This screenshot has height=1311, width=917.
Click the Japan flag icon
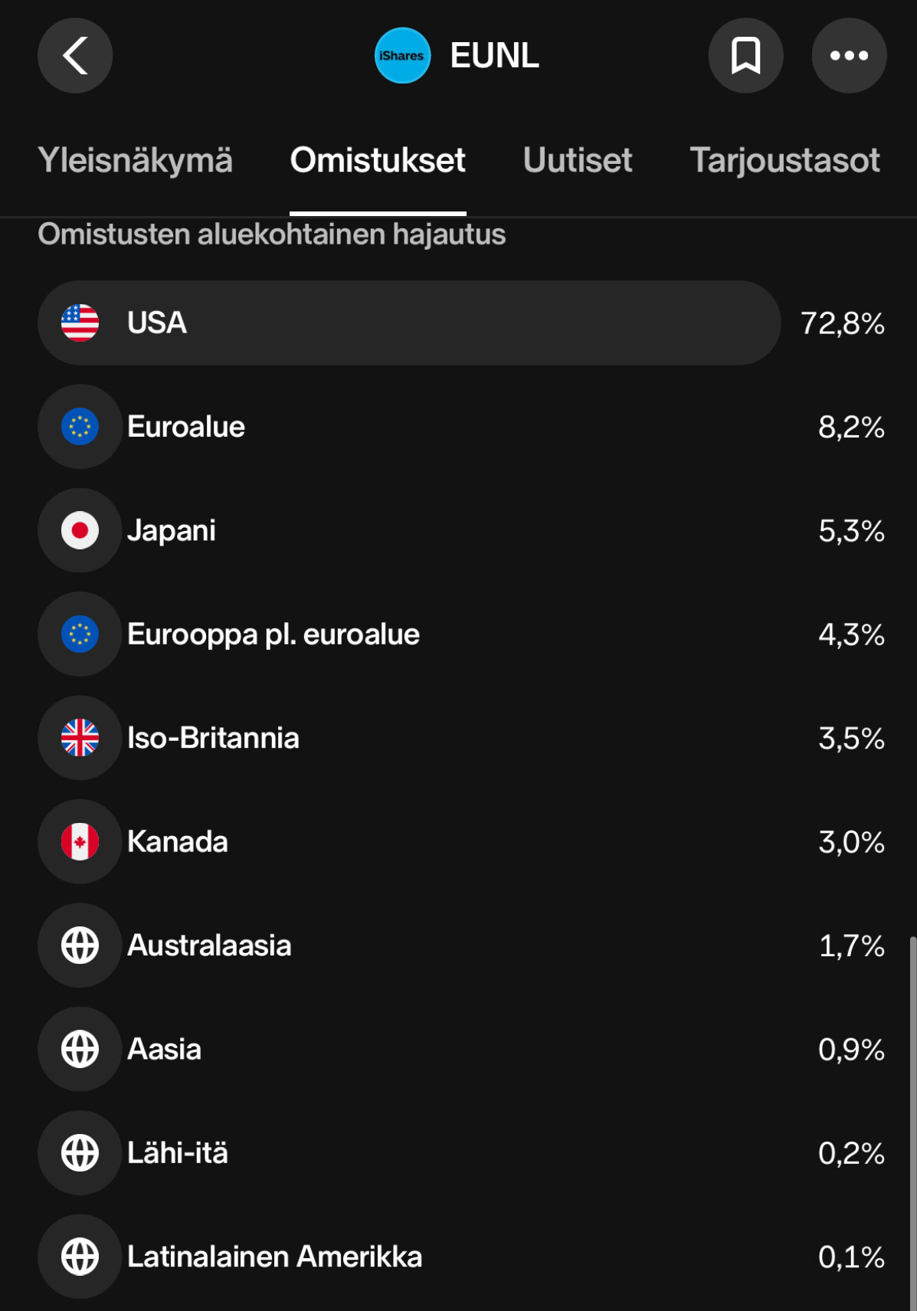[x=80, y=530]
